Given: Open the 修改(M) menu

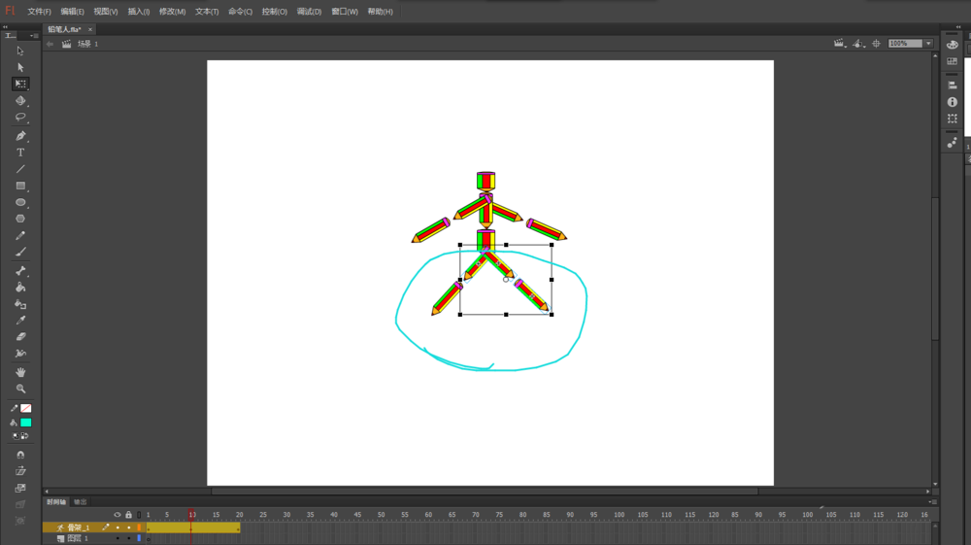Looking at the screenshot, I should pos(172,12).
